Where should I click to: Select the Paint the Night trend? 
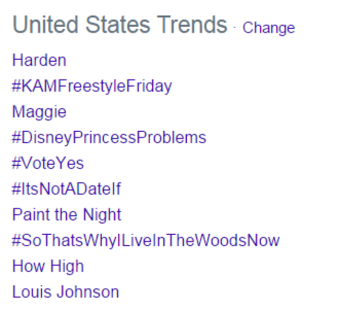pos(67,215)
